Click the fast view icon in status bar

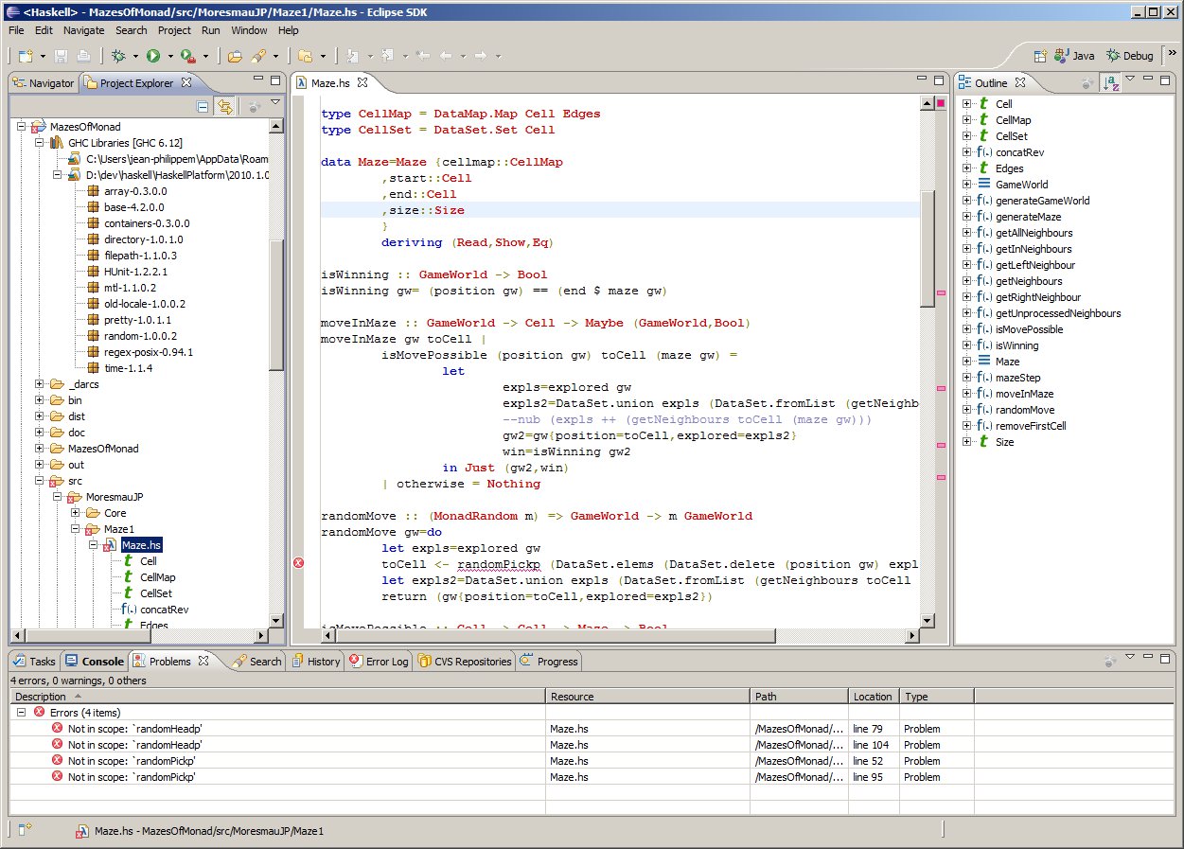(x=25, y=830)
